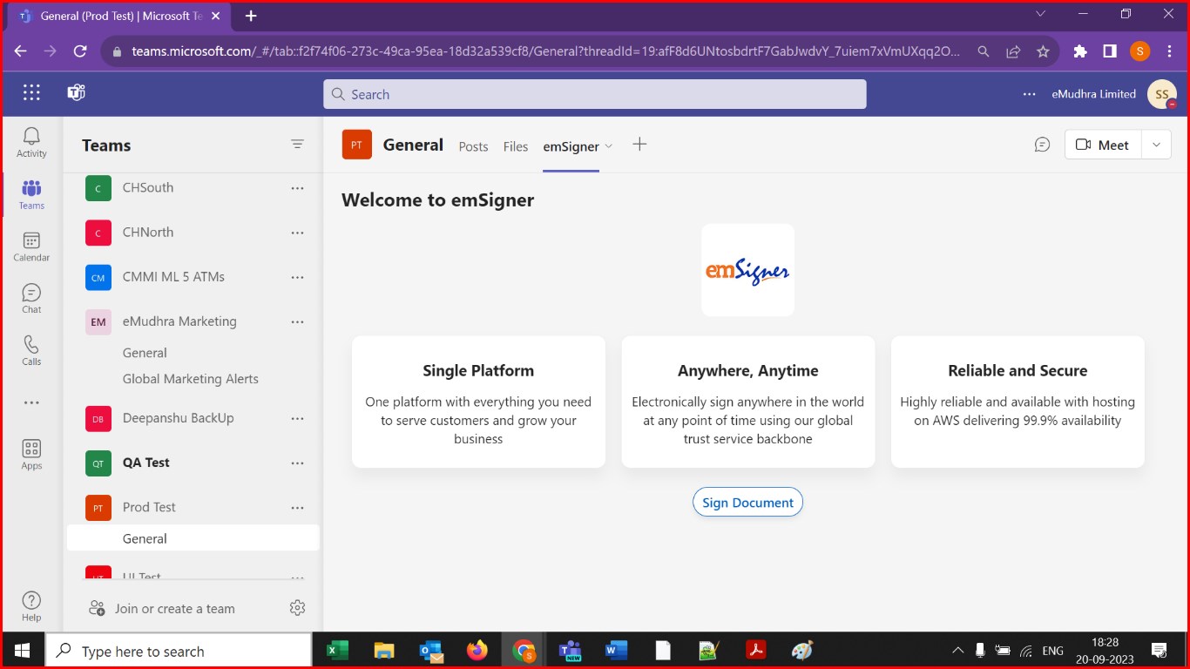Image resolution: width=1190 pixels, height=669 pixels.
Task: Start a meeting with Meet button
Action: pos(1102,145)
